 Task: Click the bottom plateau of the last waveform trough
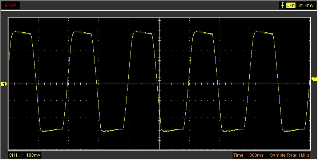(x=294, y=130)
